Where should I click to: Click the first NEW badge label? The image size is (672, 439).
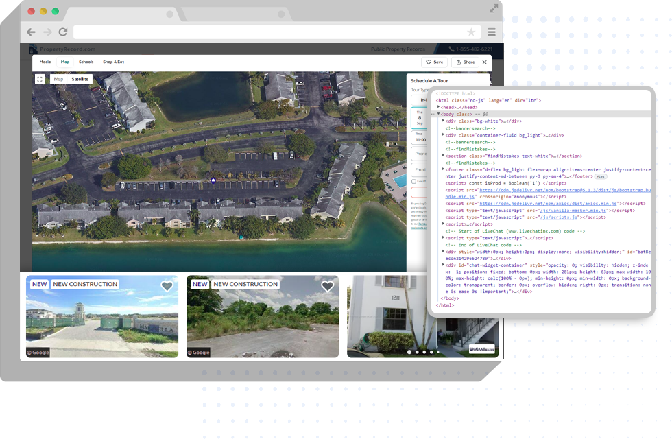coord(40,284)
